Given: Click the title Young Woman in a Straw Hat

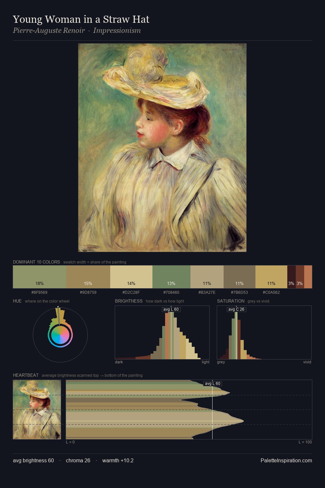Looking at the screenshot, I should click(81, 20).
